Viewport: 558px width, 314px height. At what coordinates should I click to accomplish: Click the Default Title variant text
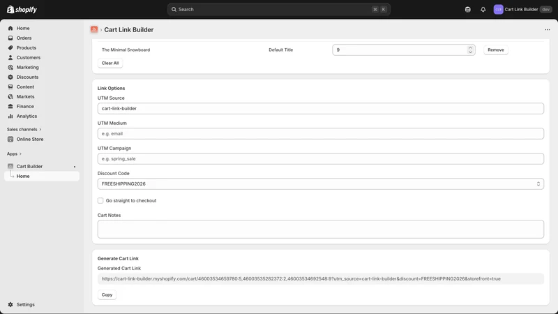(281, 50)
